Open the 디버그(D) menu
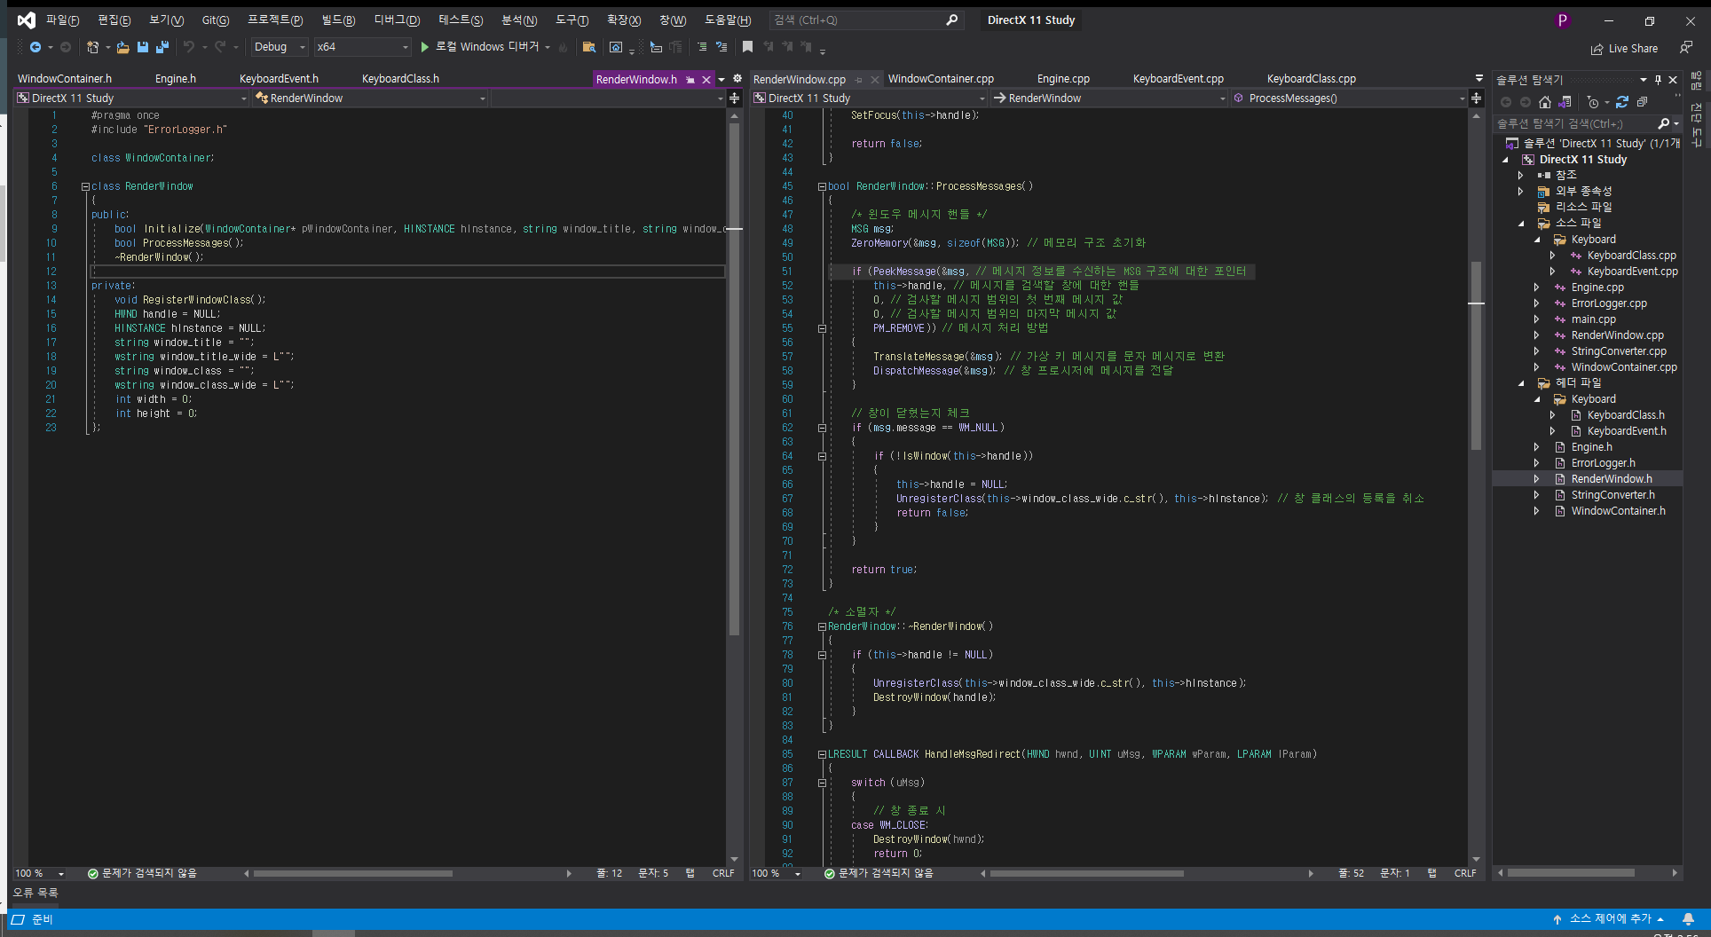Viewport: 1711px width, 937px height. (x=397, y=20)
